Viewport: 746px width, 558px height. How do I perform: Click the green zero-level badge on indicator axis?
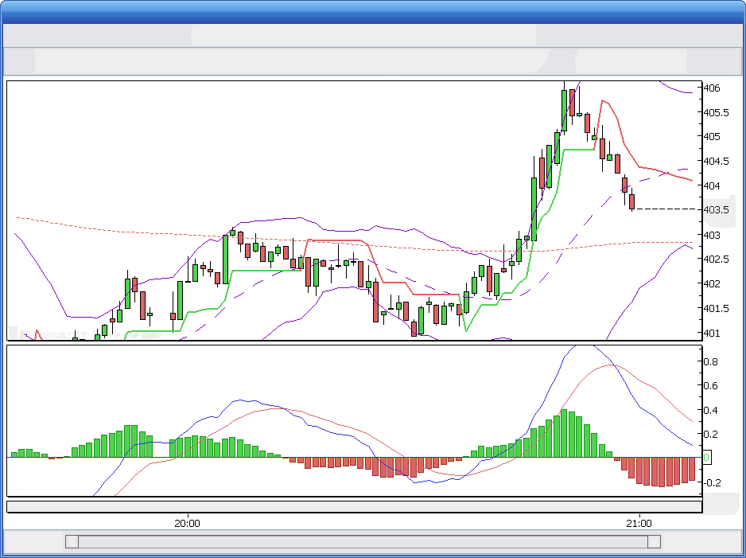[705, 457]
